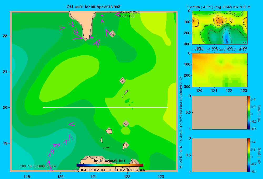Click the cold blue column in the temperature section
The width and height of the screenshot is (263, 179).
click(x=227, y=36)
